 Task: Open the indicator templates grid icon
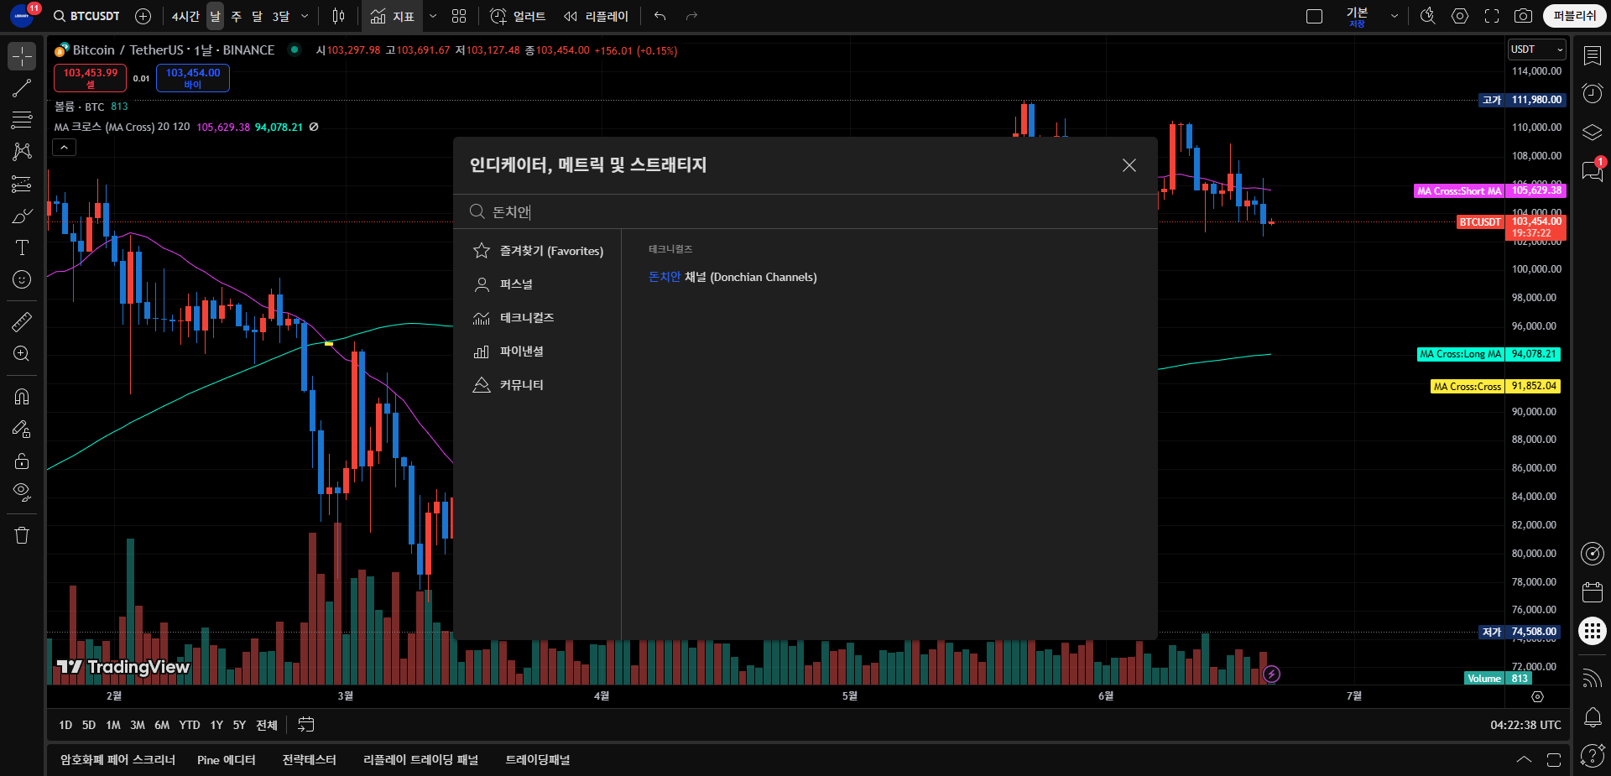pos(459,16)
